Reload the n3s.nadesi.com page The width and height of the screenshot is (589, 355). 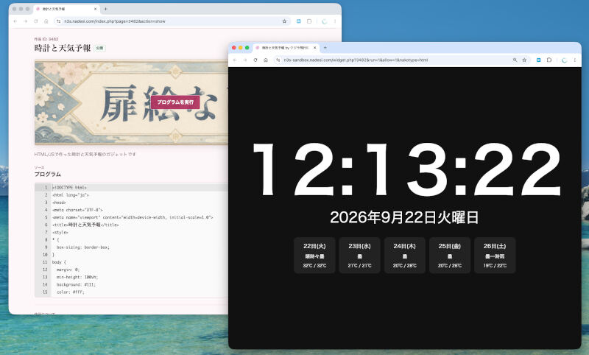click(x=35, y=21)
